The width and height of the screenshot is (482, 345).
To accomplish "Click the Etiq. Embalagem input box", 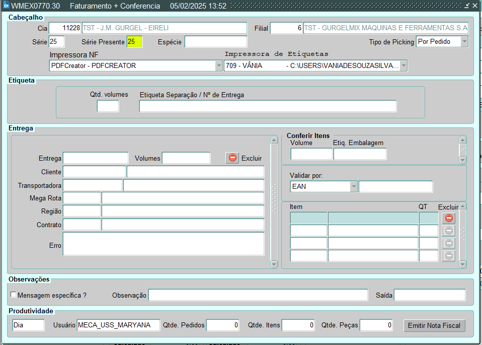I will pyautogui.click(x=360, y=154).
